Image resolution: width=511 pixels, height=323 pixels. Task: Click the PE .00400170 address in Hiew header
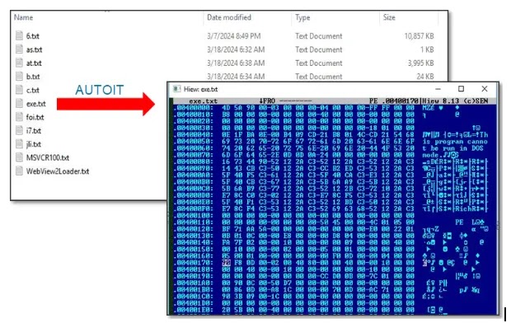coord(394,101)
